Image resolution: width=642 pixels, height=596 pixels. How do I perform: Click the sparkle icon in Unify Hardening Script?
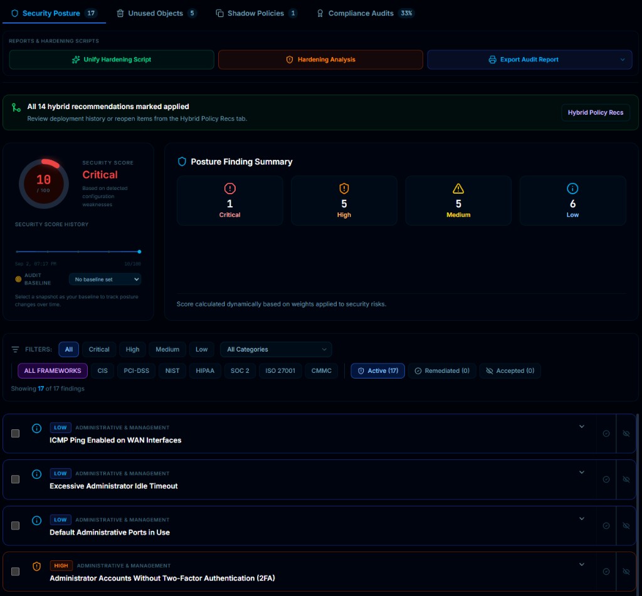(x=76, y=60)
